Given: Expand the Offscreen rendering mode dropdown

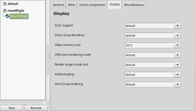Looking at the screenshot, I should pos(177,55).
